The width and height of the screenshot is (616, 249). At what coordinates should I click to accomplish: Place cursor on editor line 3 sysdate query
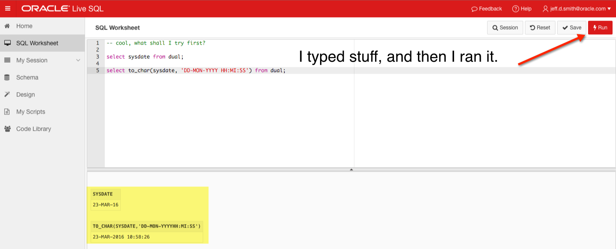click(x=145, y=57)
